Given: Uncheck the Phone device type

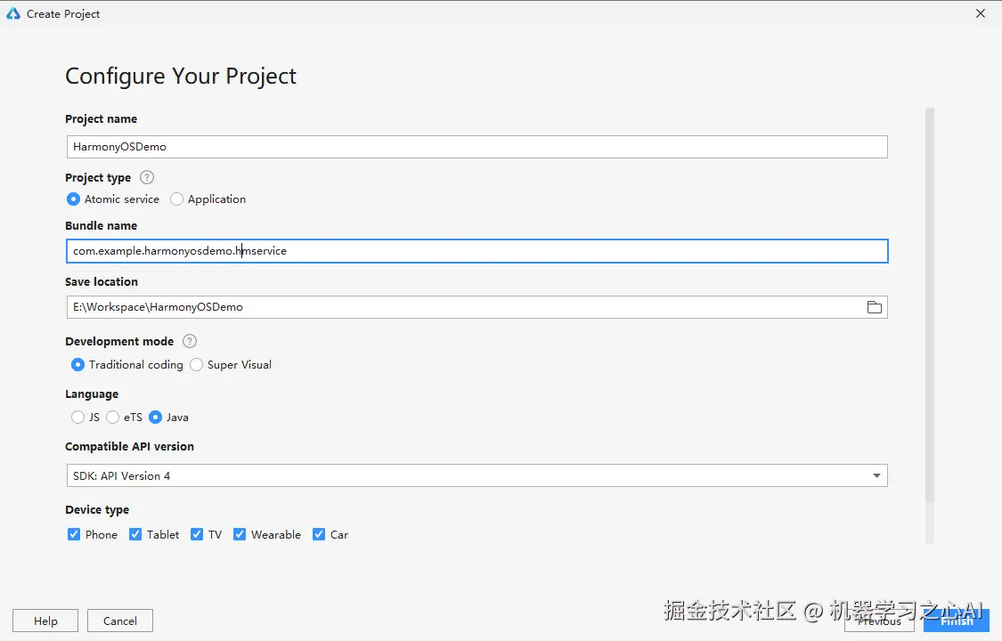Looking at the screenshot, I should [x=74, y=534].
